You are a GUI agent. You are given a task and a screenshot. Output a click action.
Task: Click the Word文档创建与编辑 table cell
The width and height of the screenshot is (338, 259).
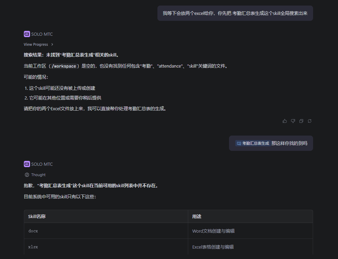(x=250, y=231)
